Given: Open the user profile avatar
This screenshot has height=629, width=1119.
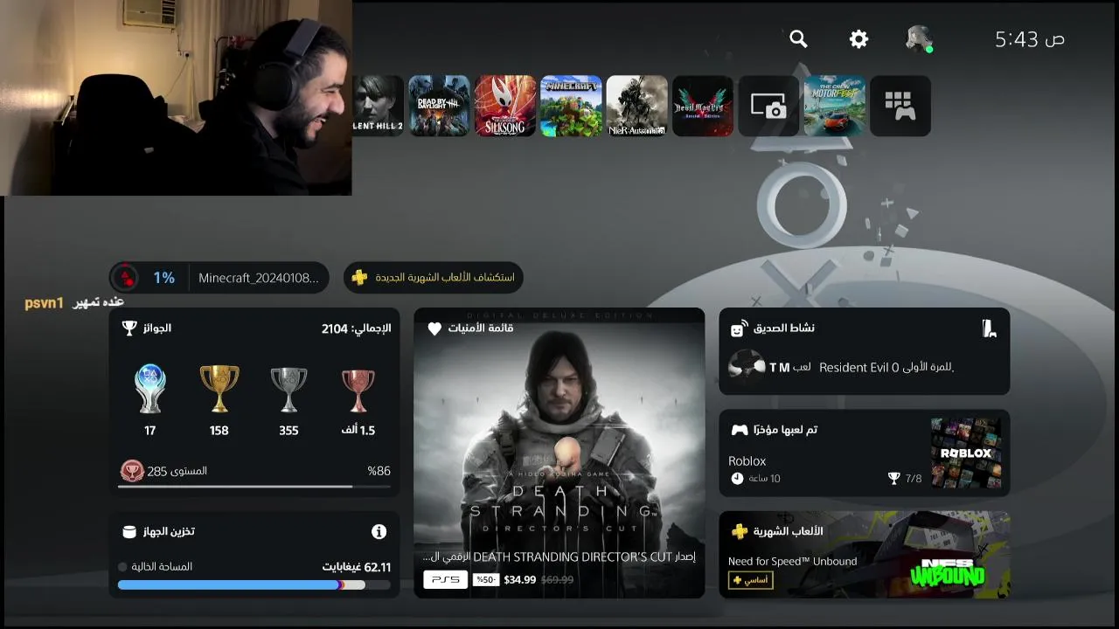Looking at the screenshot, I should point(918,39).
